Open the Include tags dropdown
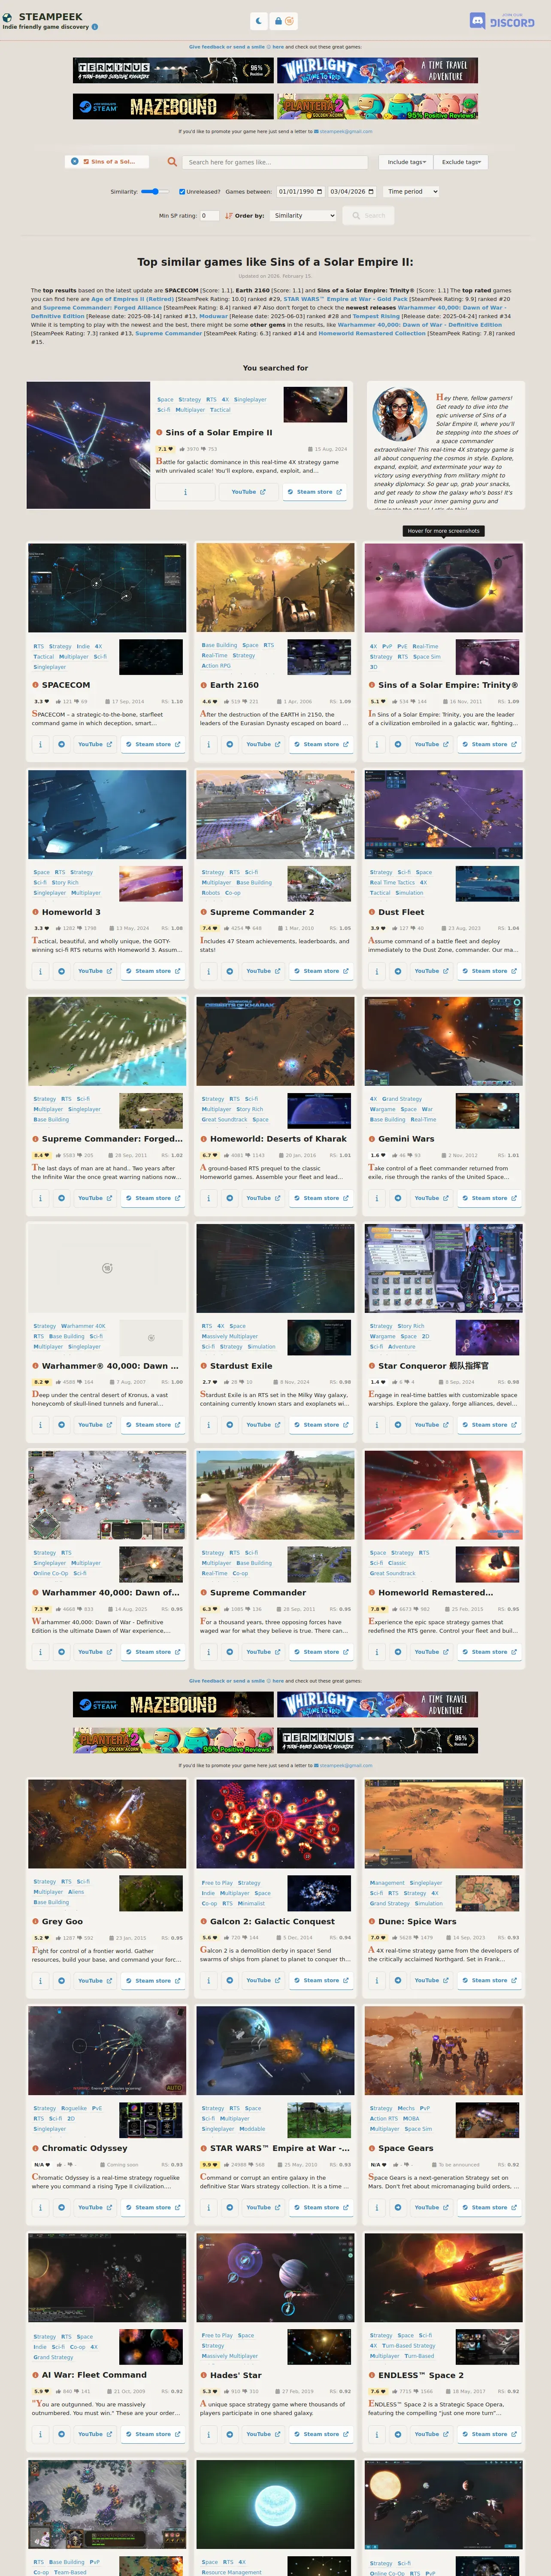This screenshot has width=551, height=2576. pos(406,162)
